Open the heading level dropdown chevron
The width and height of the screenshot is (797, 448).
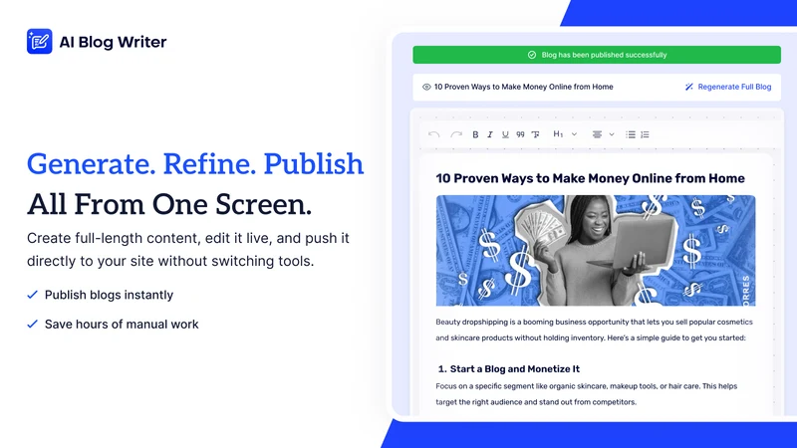point(575,134)
